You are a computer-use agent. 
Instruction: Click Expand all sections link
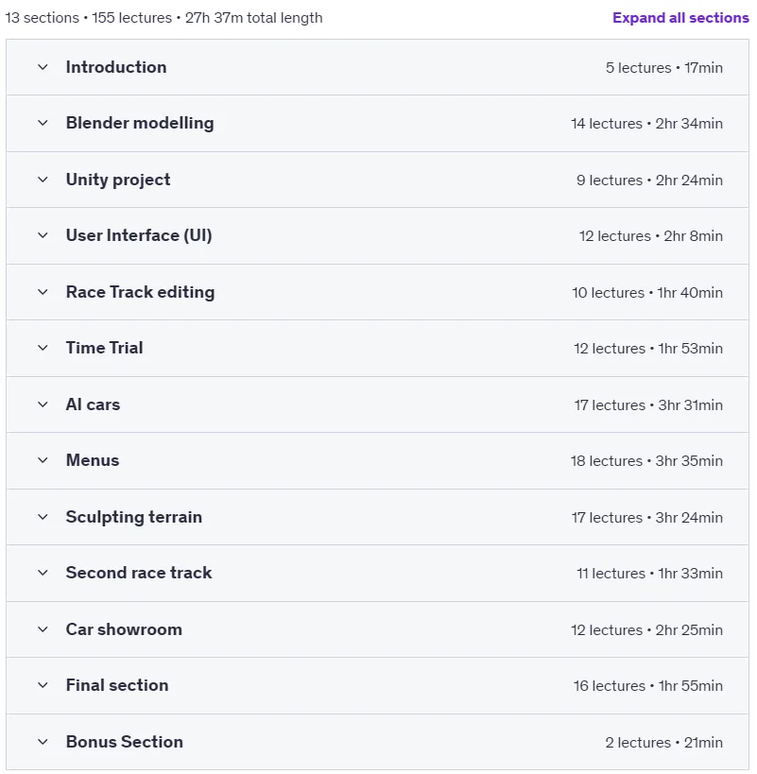click(x=680, y=18)
